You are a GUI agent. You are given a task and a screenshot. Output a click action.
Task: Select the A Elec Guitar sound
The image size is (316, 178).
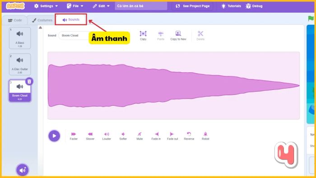[20, 64]
